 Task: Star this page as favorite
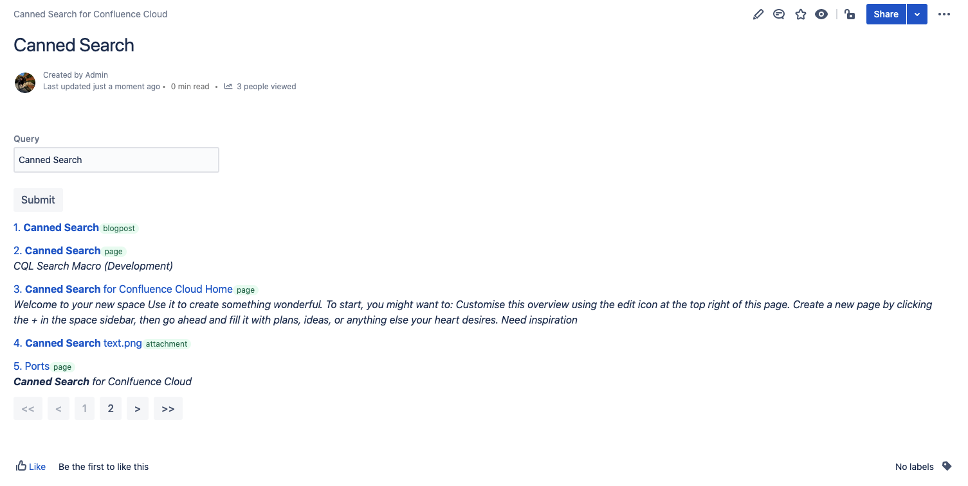click(801, 14)
